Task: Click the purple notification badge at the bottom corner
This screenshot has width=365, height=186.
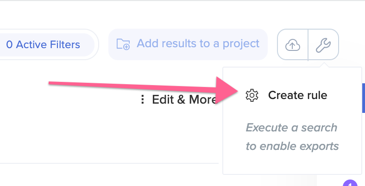Action: tap(350, 183)
